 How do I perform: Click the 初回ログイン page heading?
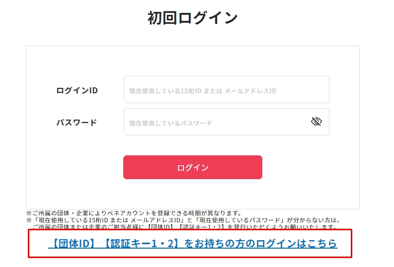[x=192, y=18]
